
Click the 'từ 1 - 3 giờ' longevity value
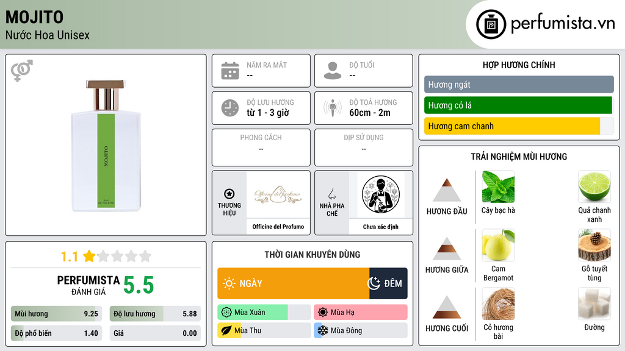(267, 113)
